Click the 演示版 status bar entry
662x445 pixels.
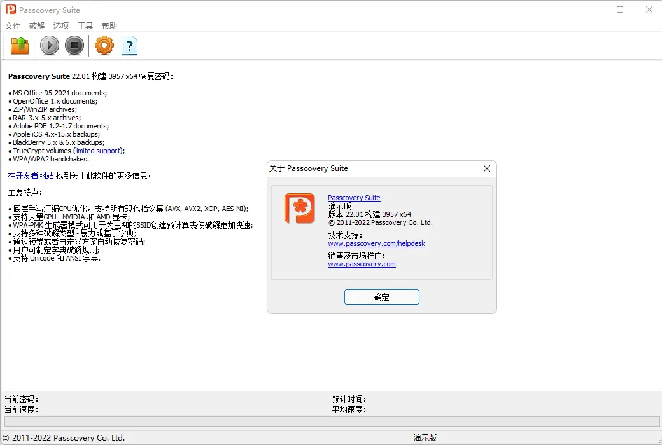(425, 438)
